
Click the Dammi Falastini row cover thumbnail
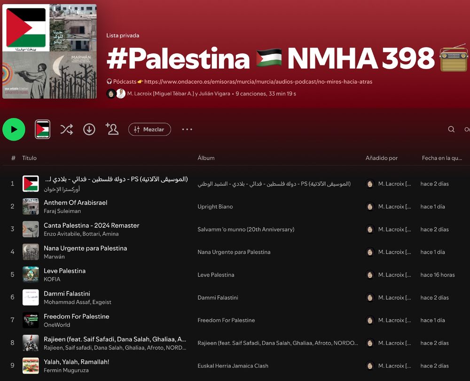click(31, 297)
